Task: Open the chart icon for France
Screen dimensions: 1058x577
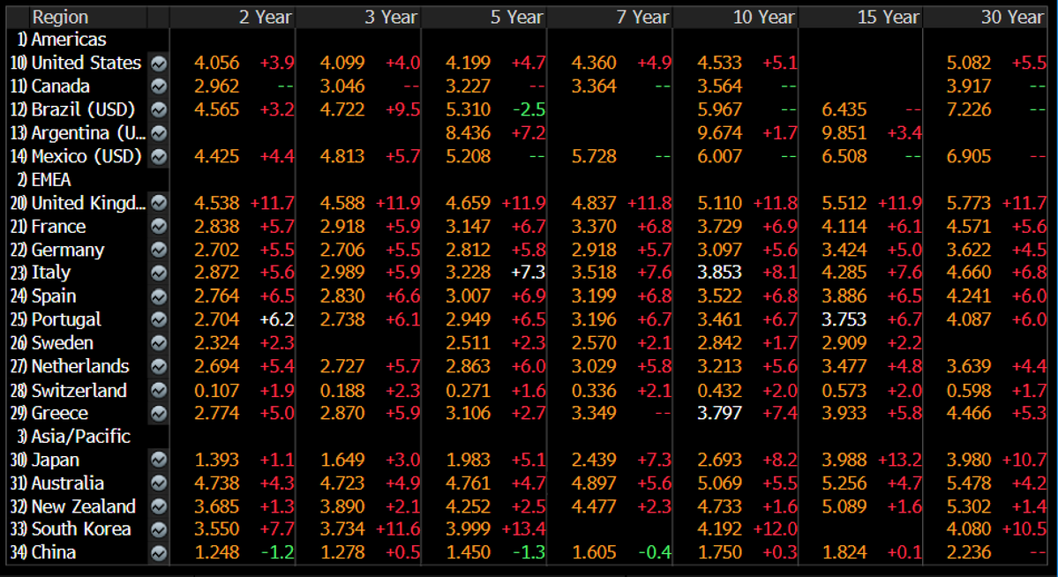Action: [159, 227]
